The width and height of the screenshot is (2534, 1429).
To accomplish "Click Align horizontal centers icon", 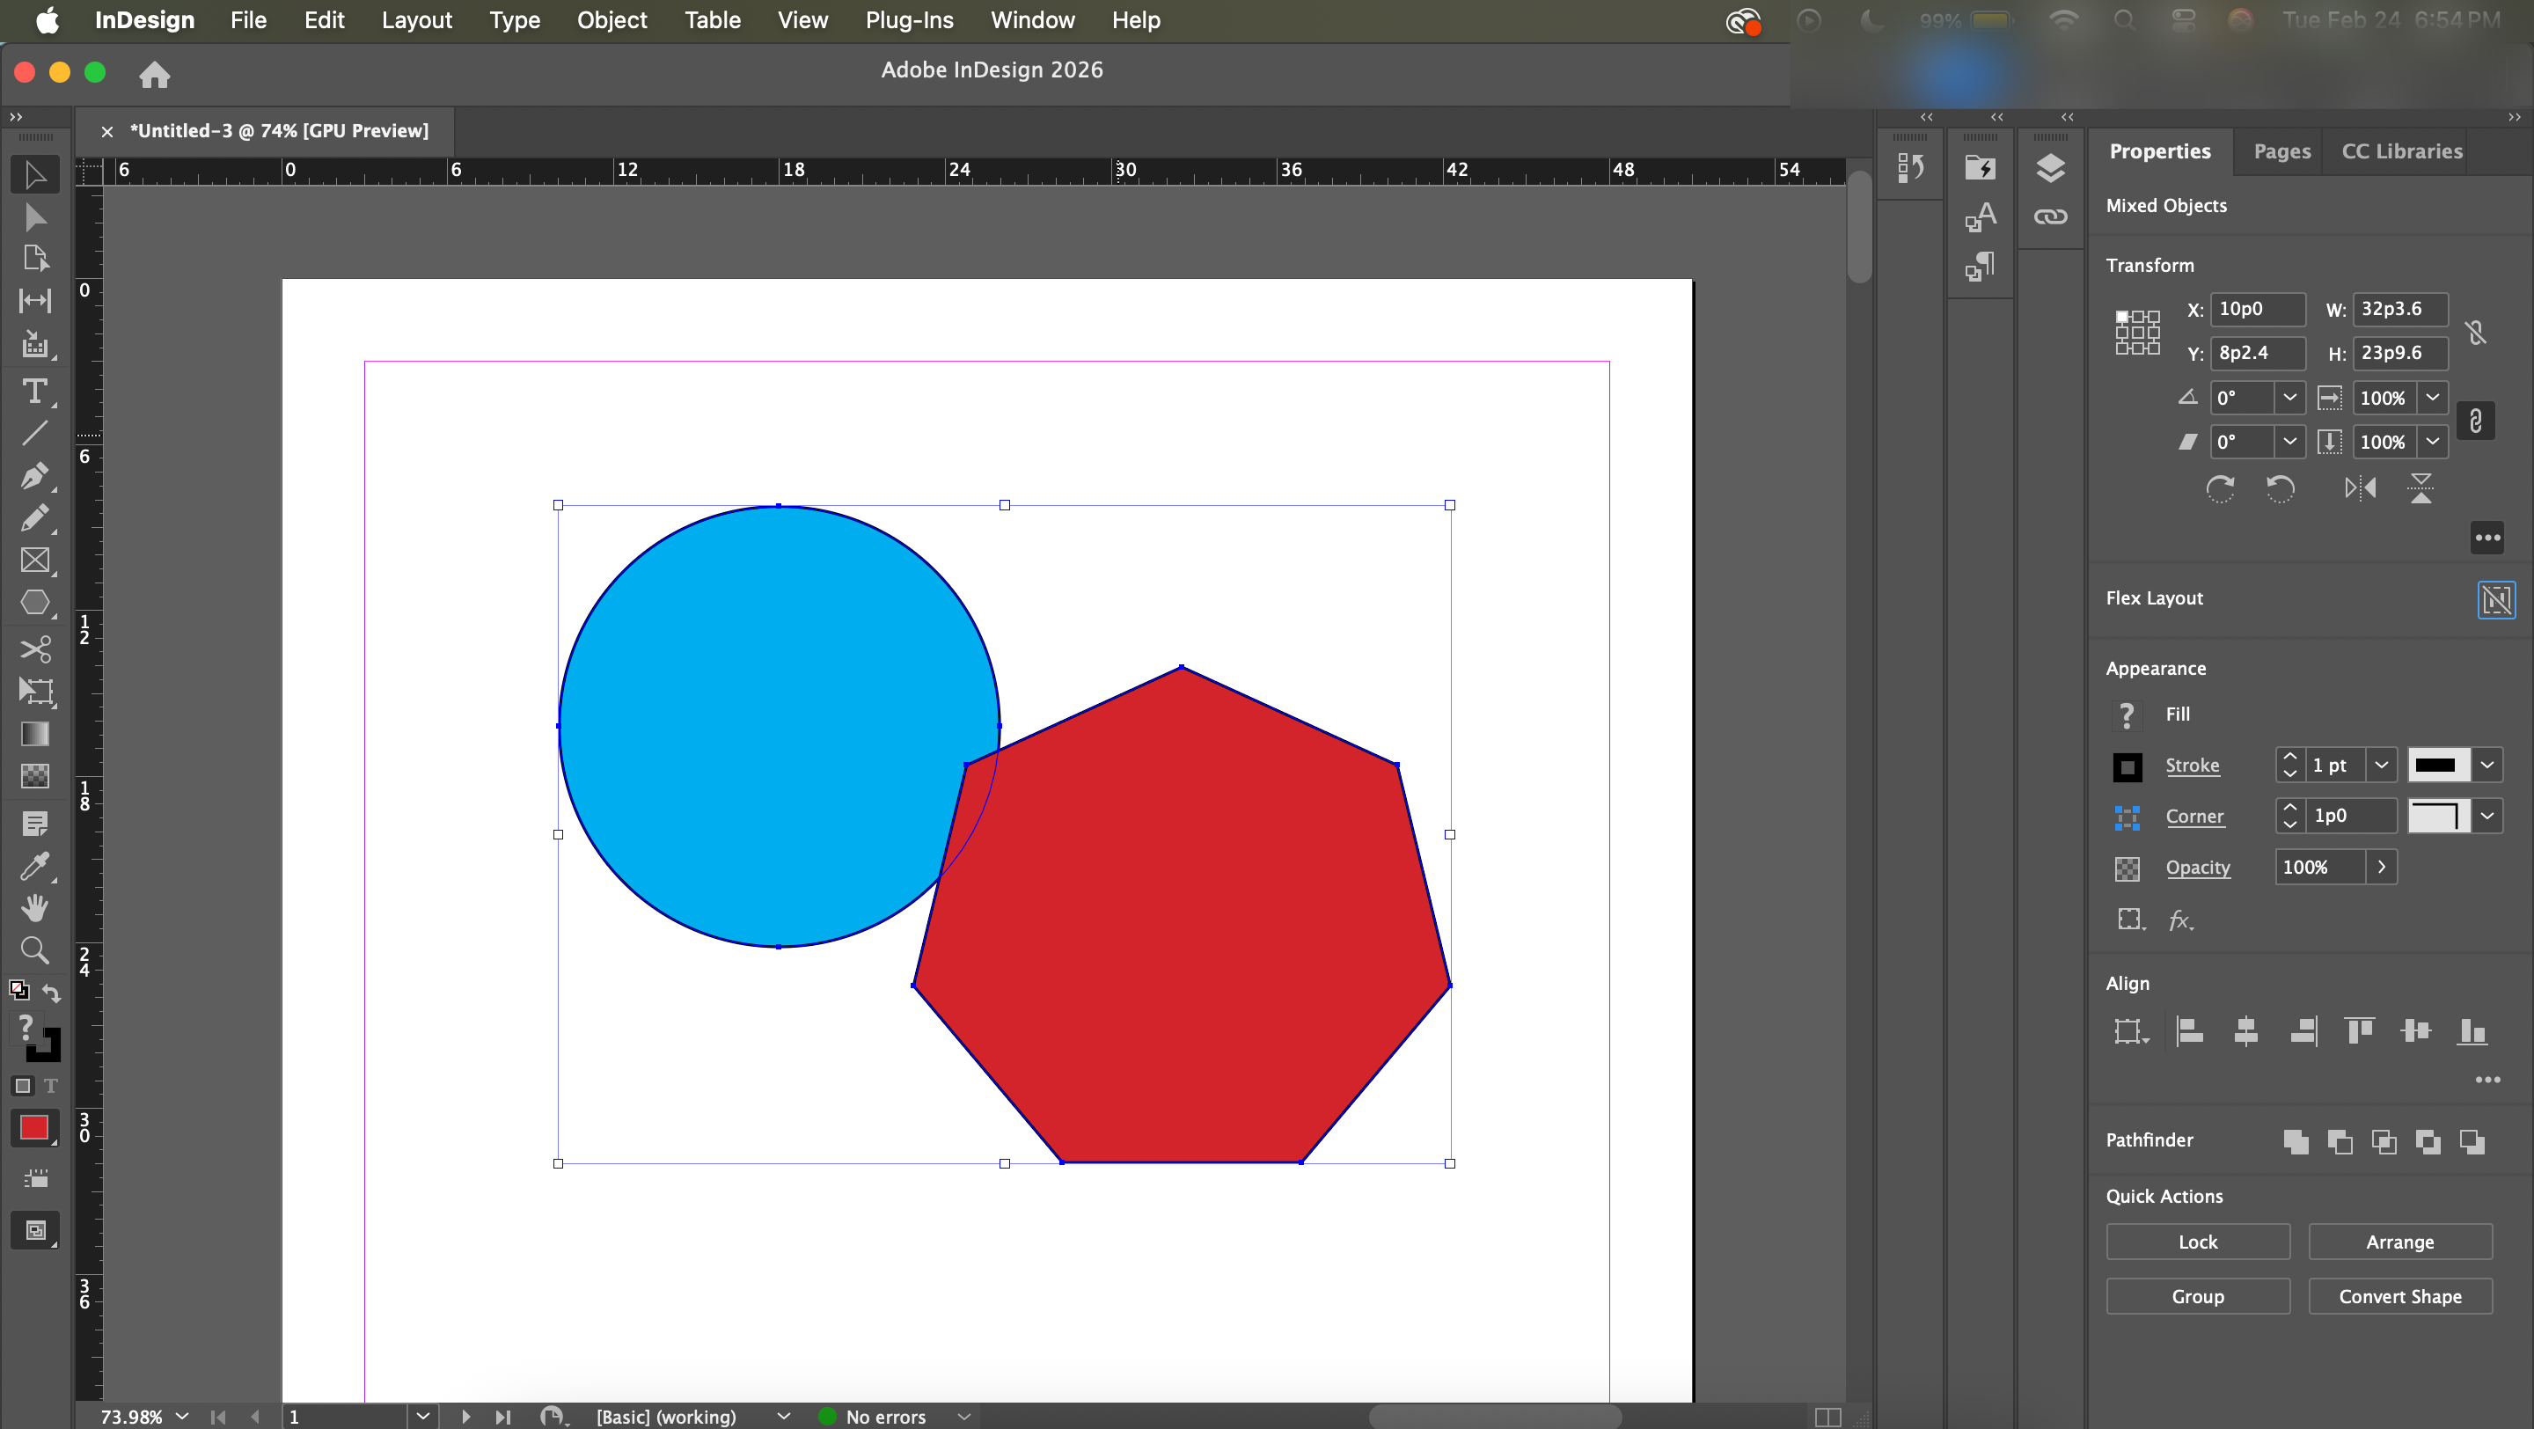I will pos(2245,1030).
